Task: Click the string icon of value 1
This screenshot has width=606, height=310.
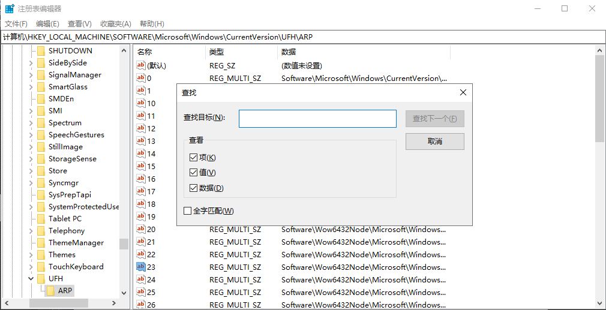Action: (x=141, y=91)
